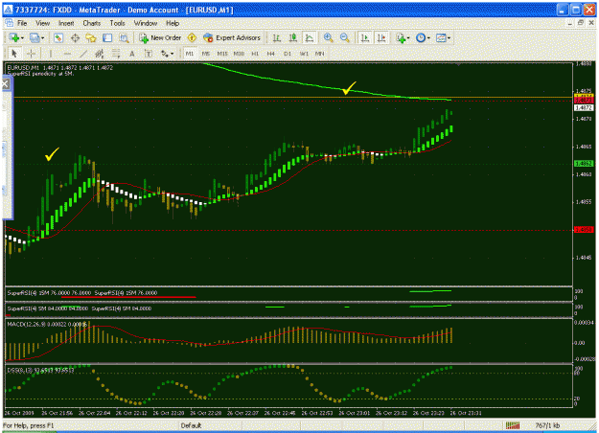Image resolution: width=599 pixels, height=433 pixels.
Task: Open the View menu
Action: [43, 23]
